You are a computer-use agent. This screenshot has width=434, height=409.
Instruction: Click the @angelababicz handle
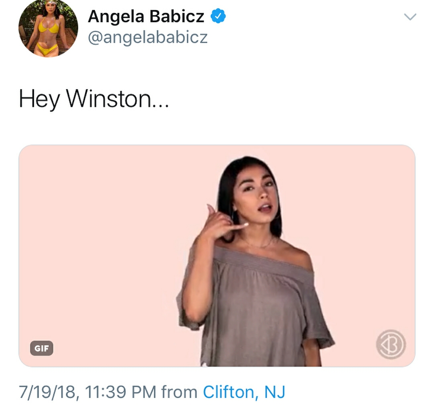[148, 37]
